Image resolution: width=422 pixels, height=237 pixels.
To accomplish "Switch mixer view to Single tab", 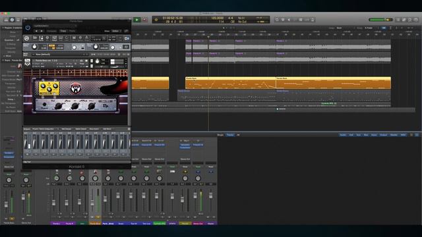I will coord(220,135).
